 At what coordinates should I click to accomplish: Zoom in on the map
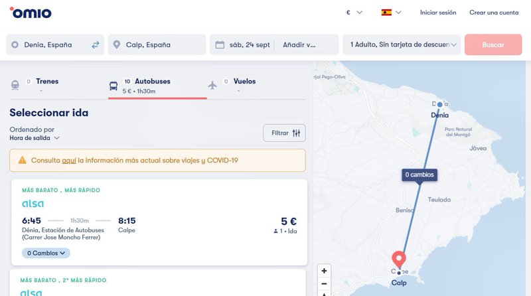click(x=324, y=271)
